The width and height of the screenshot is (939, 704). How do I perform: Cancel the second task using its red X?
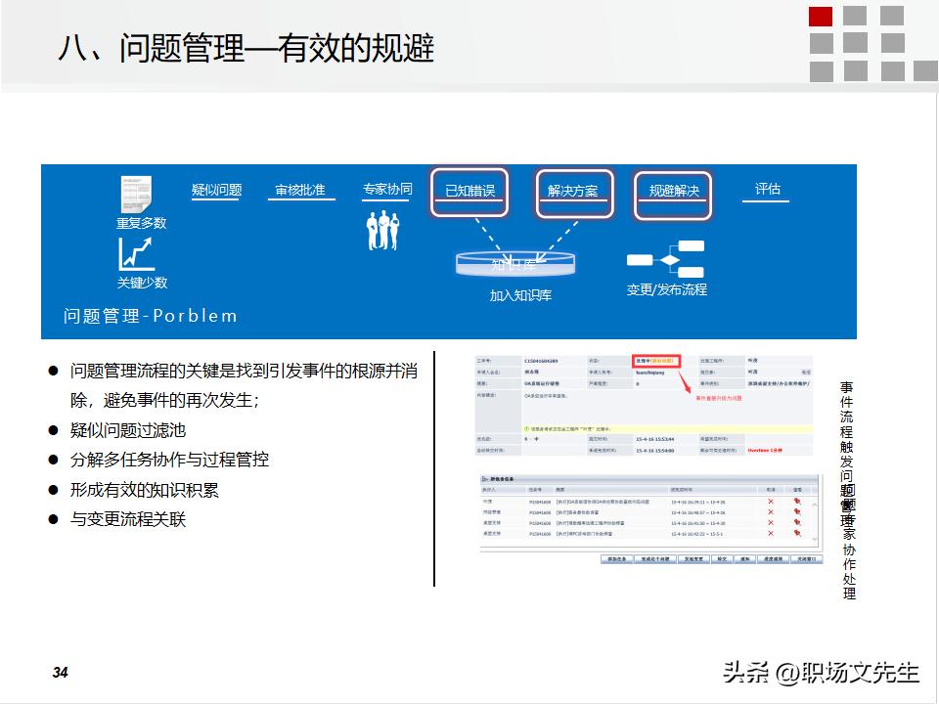769,512
